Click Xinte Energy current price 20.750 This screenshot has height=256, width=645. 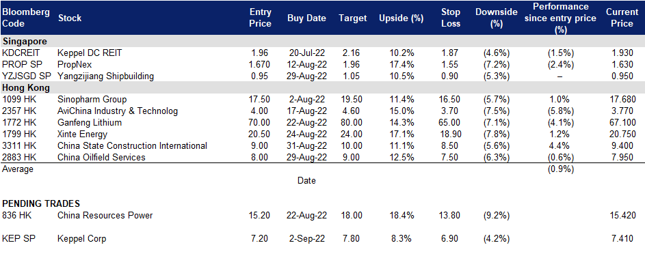pos(623,134)
